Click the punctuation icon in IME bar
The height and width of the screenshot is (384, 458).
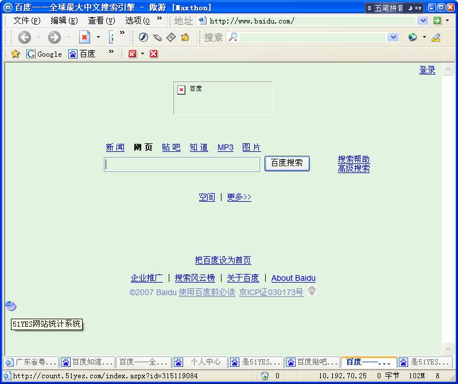[418, 8]
